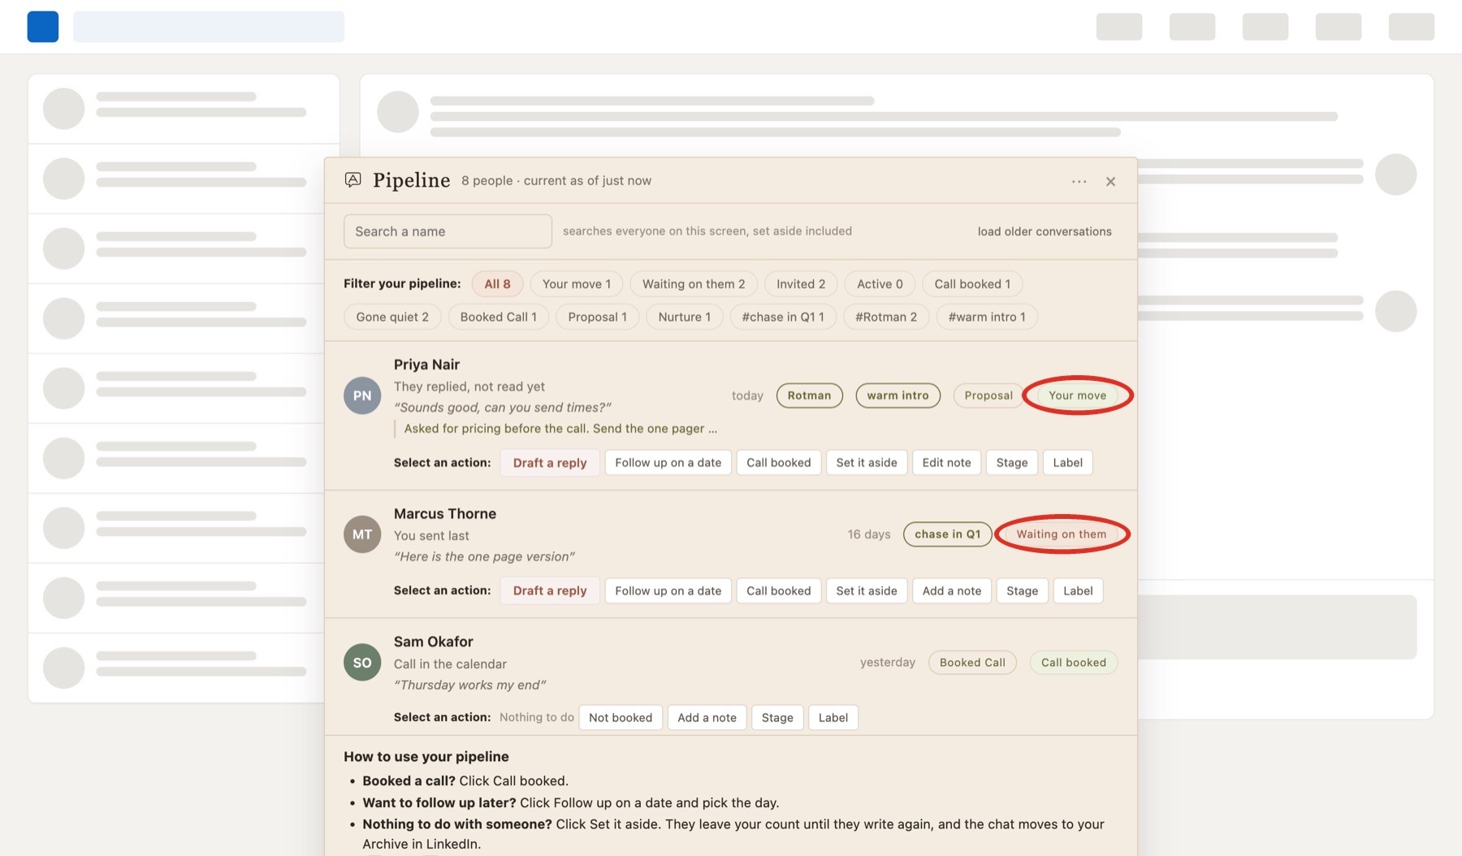Mark Priya Nair as Call booked
This screenshot has height=856, width=1462.
pyautogui.click(x=778, y=462)
